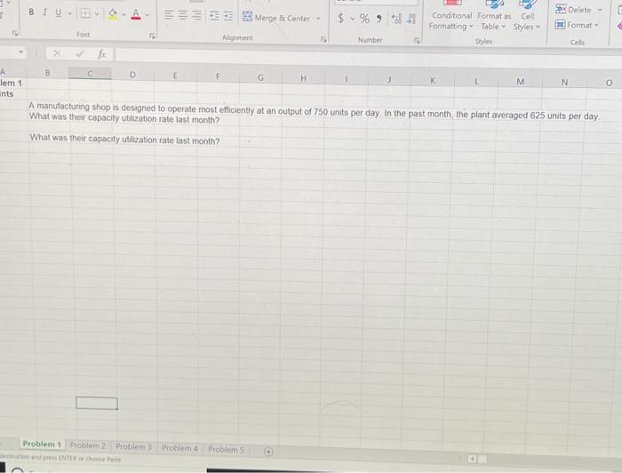The image size is (622, 473).
Task: Click the Borders icon
Action: 85,13
